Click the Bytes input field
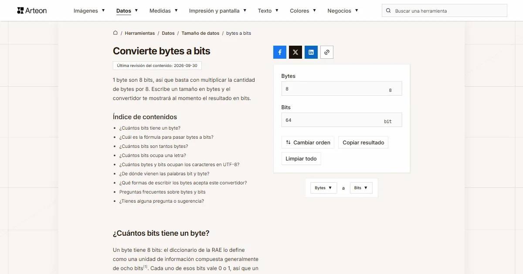Image resolution: width=523 pixels, height=274 pixels. 342,89
